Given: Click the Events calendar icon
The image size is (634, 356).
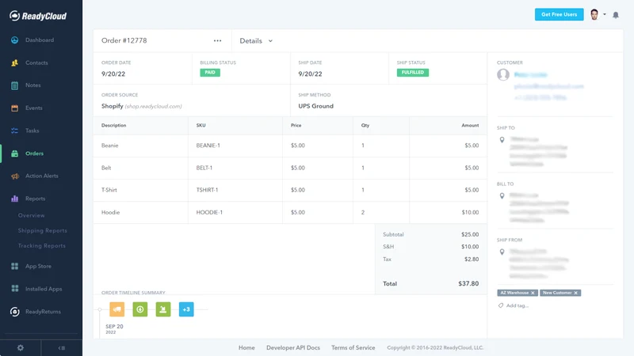Looking at the screenshot, I should (14, 108).
